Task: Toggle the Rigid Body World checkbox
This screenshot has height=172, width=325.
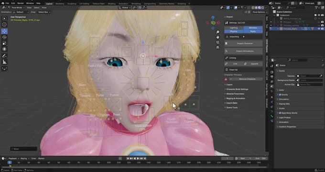Action: tap(280, 113)
